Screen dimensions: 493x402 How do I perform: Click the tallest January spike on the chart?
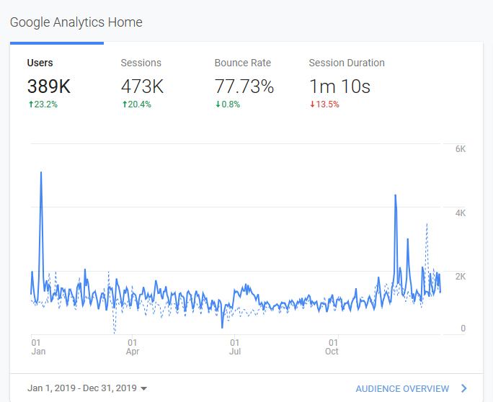[x=41, y=174]
